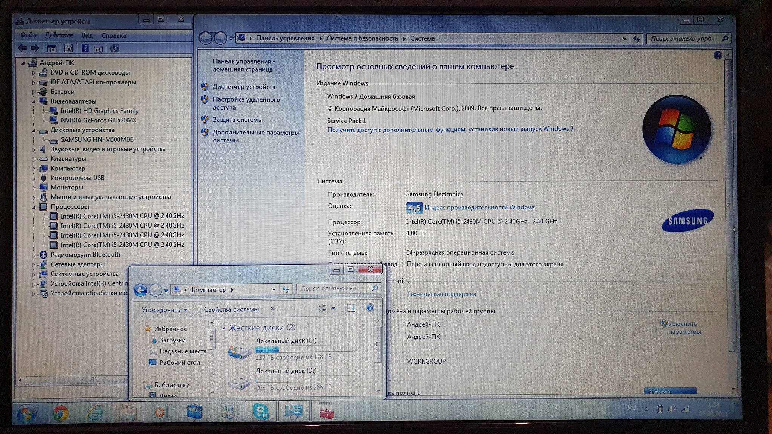Open Индекс производительности Windows link
This screenshot has width=772, height=434.
point(479,207)
